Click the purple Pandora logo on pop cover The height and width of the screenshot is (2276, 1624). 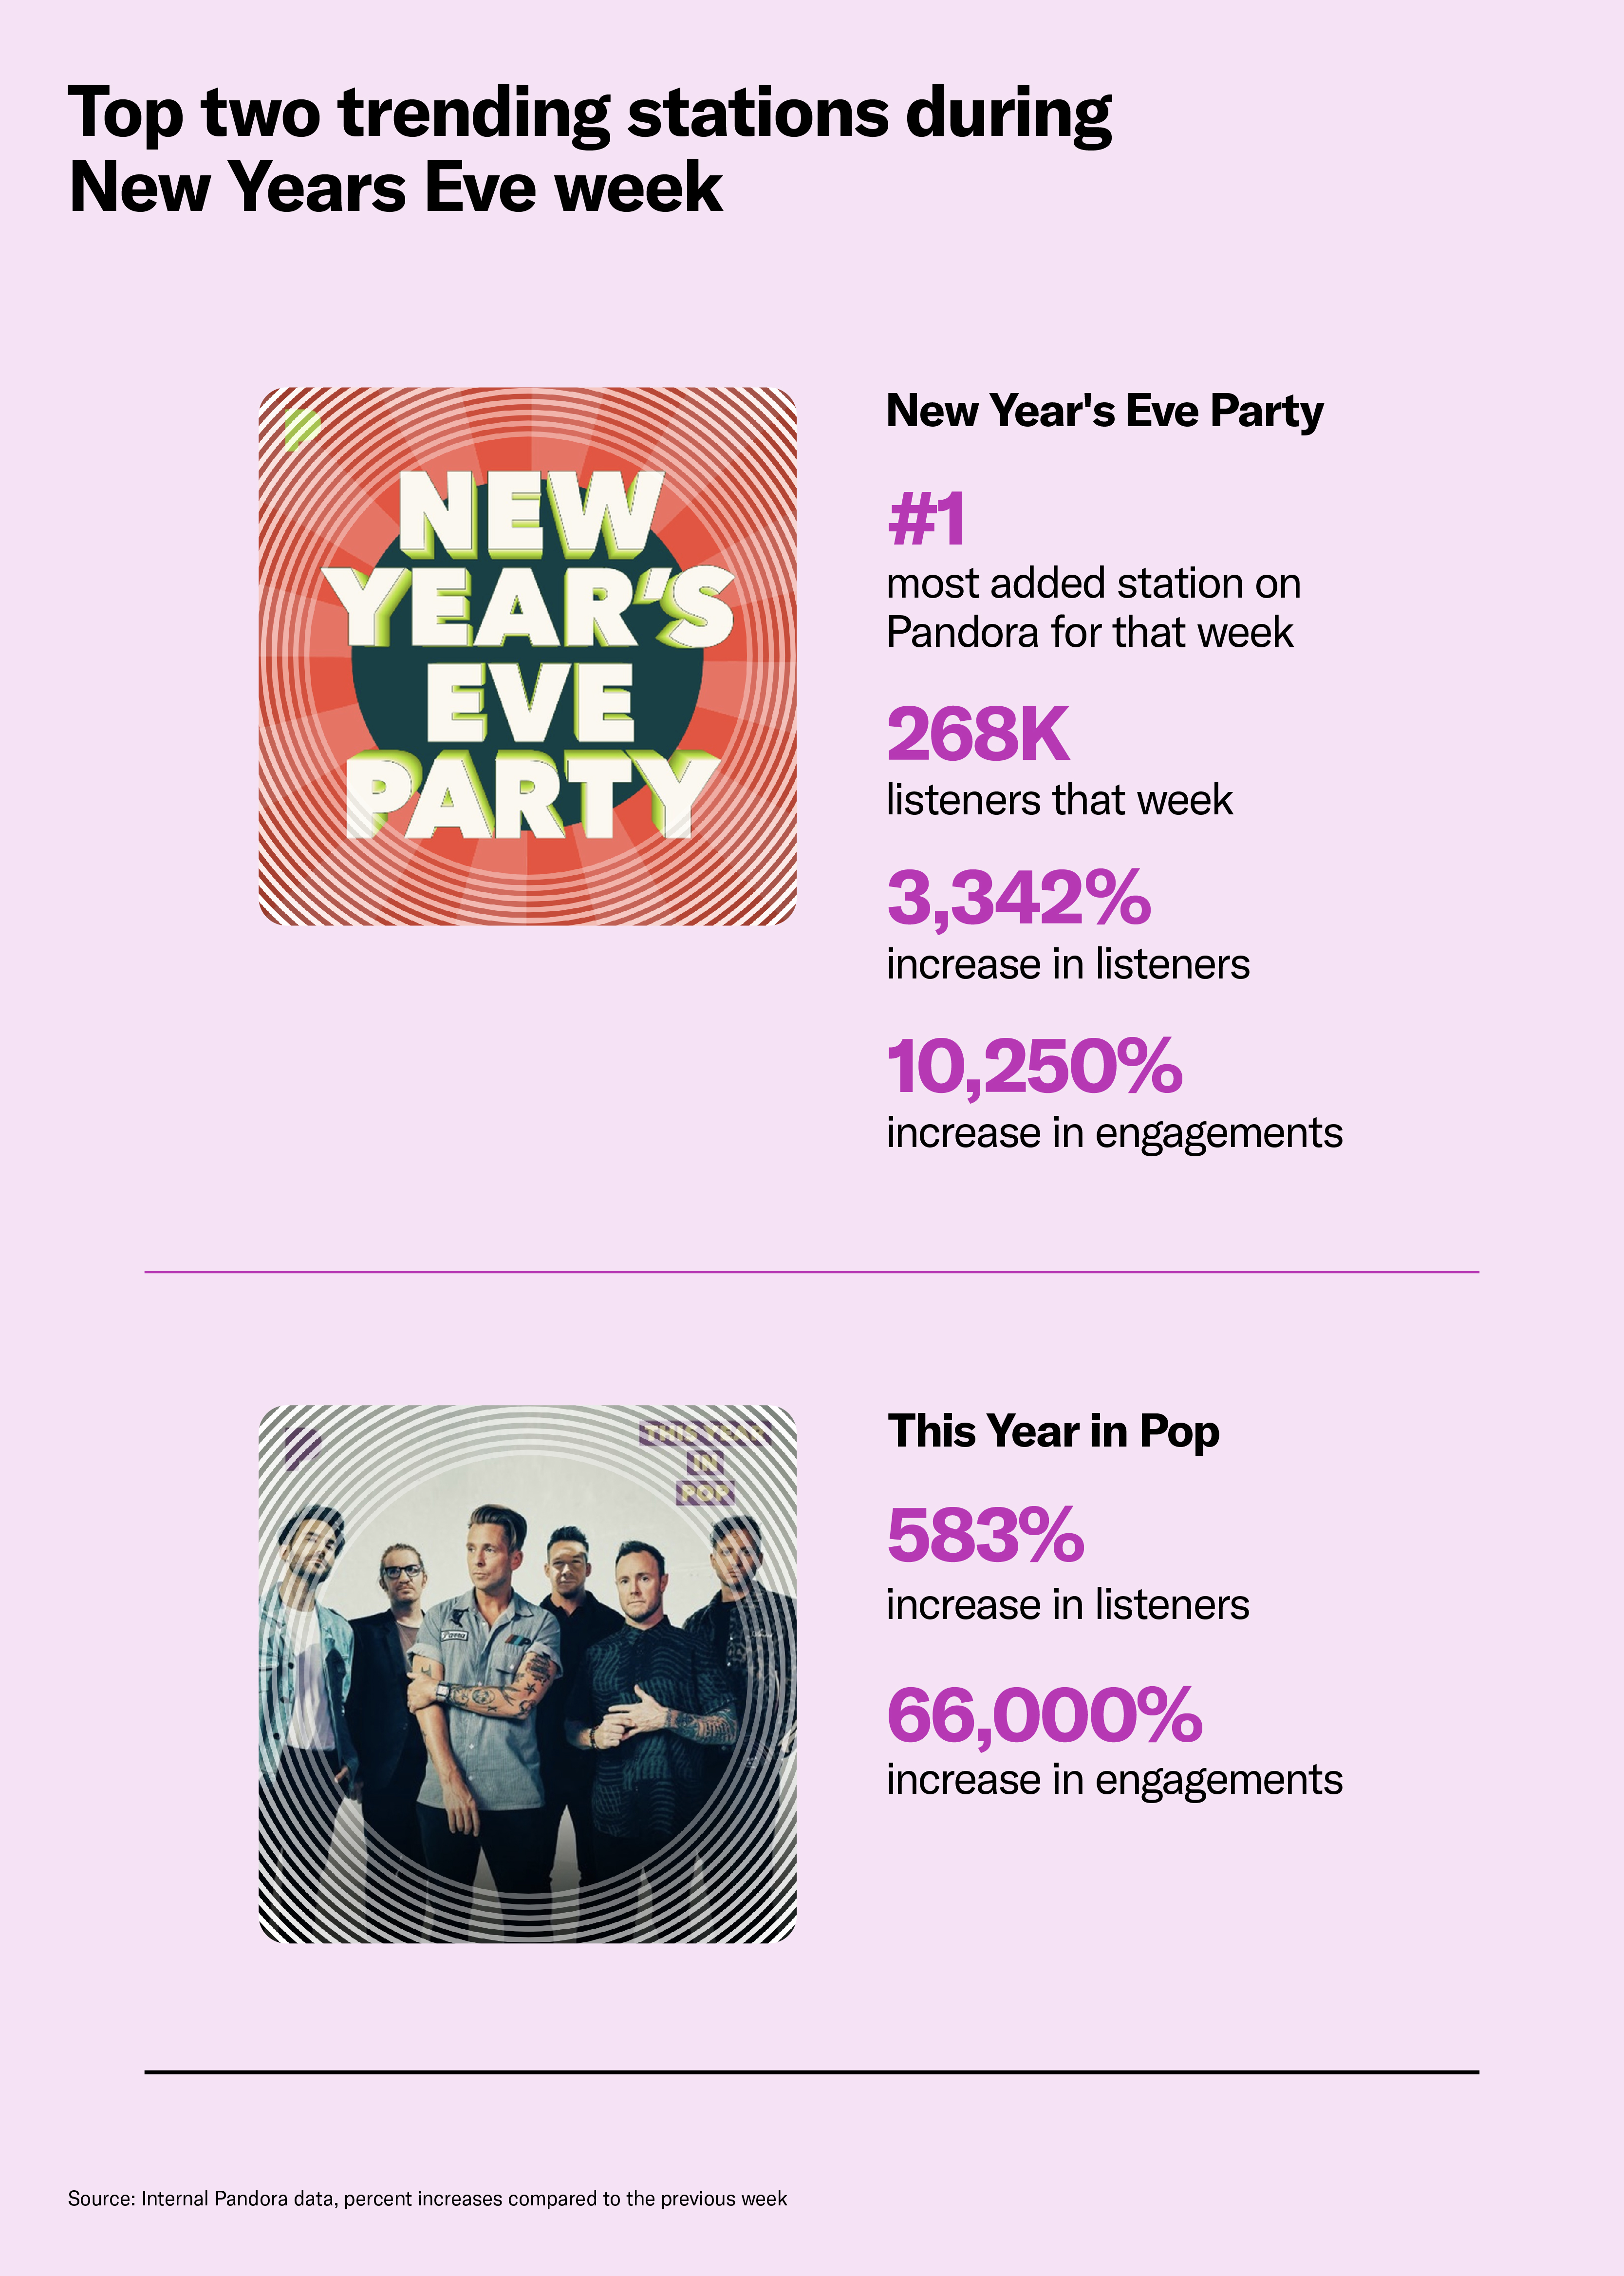[302, 1448]
